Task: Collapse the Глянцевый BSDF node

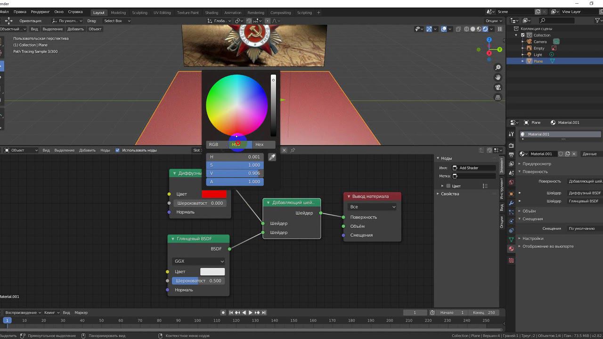Action: (173, 239)
